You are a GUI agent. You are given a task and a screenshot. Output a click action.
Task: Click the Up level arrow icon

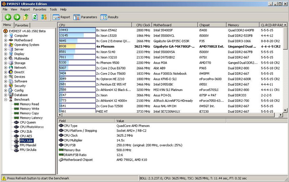pyautogui.click(x=26, y=17)
